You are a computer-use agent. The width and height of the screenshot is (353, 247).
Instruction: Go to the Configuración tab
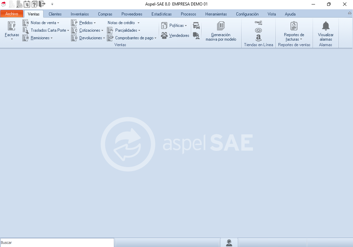click(247, 14)
